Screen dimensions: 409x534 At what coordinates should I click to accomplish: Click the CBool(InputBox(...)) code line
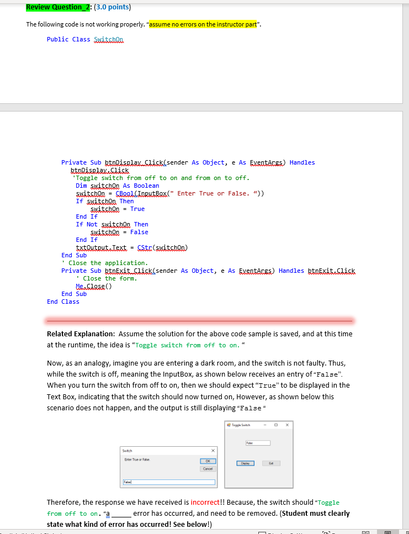click(x=170, y=193)
